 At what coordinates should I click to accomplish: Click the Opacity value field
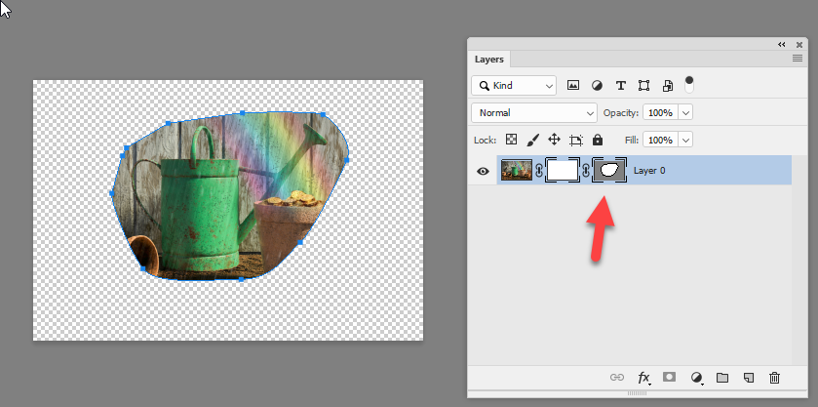click(660, 113)
